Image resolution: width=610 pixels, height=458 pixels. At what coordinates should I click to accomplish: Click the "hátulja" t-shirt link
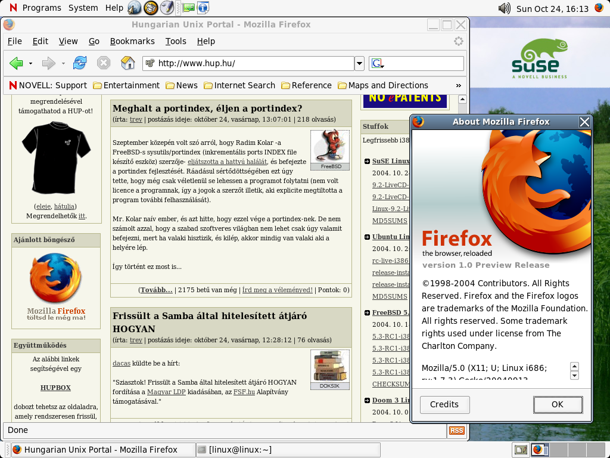coord(64,206)
